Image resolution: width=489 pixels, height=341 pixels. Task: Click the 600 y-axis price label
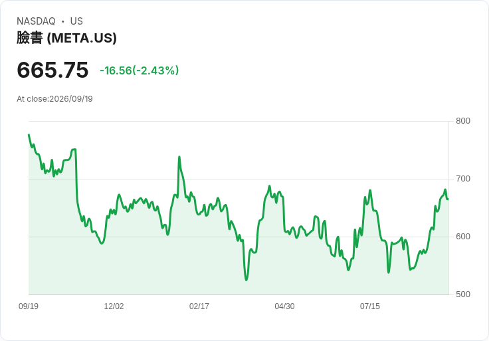[x=463, y=237]
